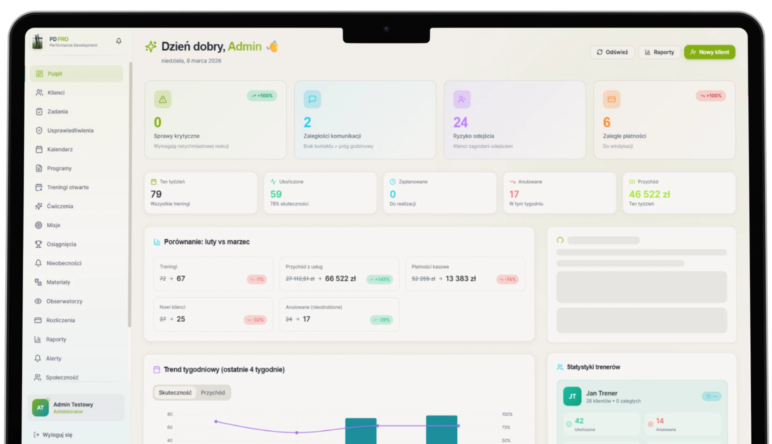772x444 pixels.
Task: Navigate to Programy in the sidebar
Action: pyautogui.click(x=76, y=168)
